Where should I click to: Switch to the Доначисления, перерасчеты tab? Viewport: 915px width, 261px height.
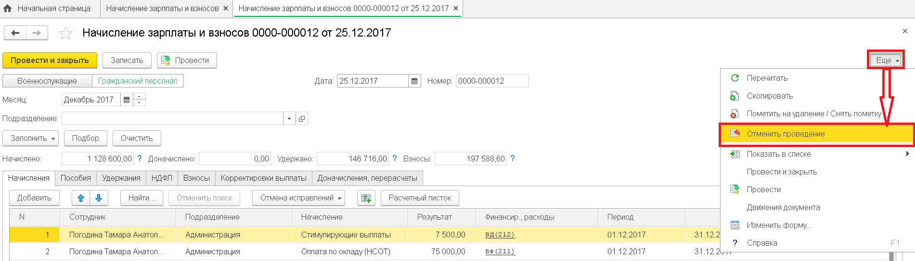coord(367,178)
